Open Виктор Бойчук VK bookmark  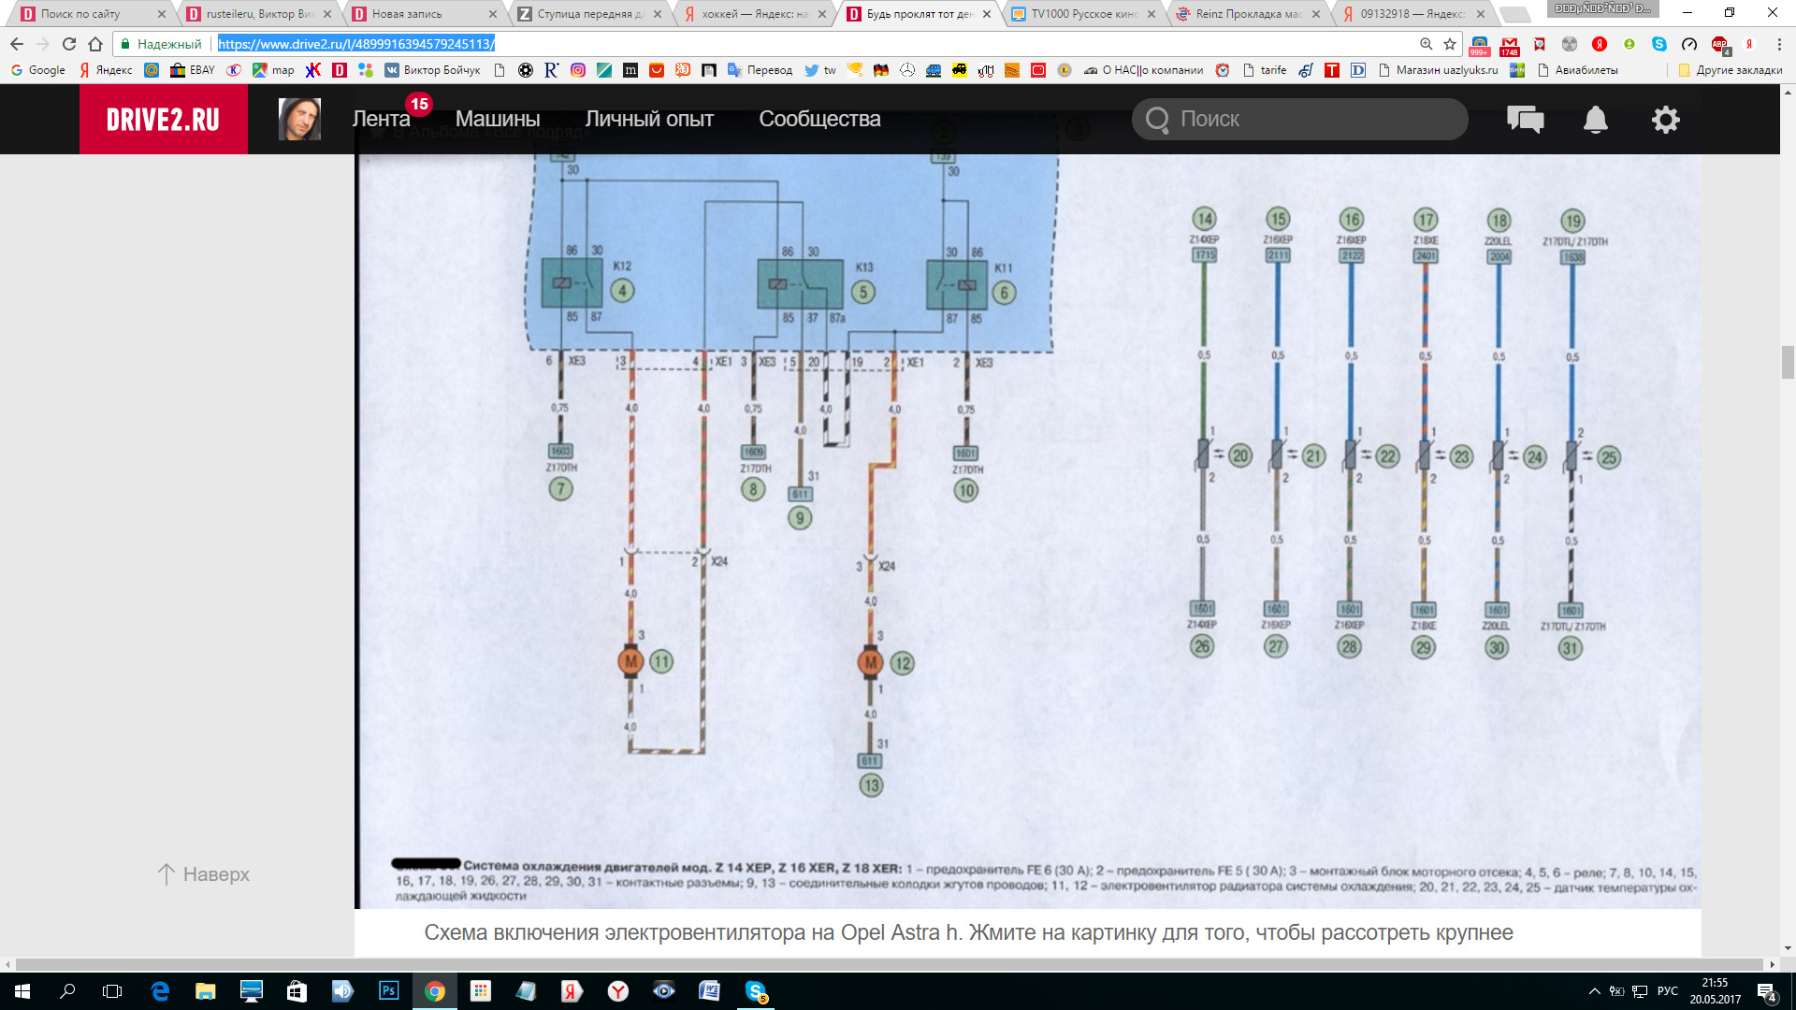432,70
